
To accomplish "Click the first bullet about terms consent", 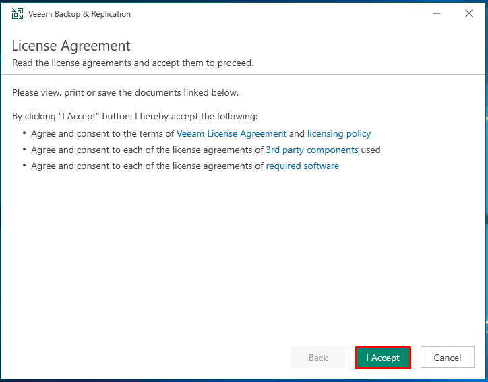I will point(201,134).
